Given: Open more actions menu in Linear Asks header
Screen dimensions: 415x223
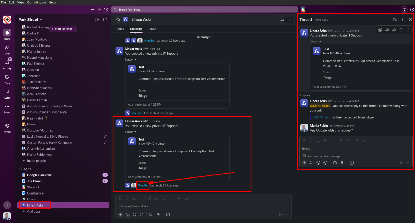Looking at the screenshot, I should click(290, 19).
